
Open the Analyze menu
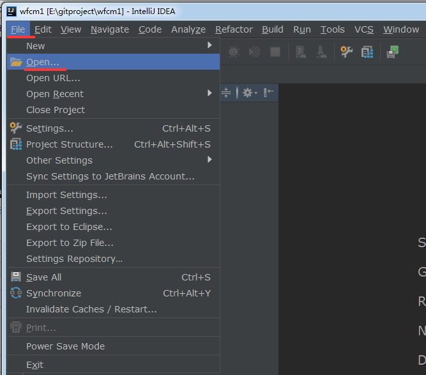[188, 29]
